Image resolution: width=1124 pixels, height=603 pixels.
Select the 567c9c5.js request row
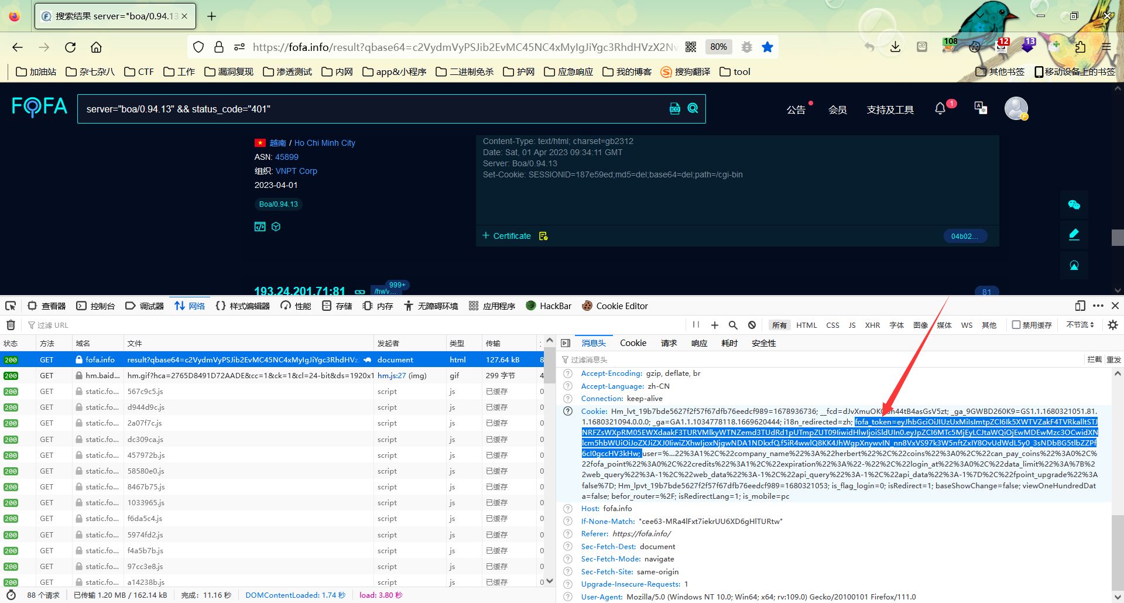pos(272,392)
